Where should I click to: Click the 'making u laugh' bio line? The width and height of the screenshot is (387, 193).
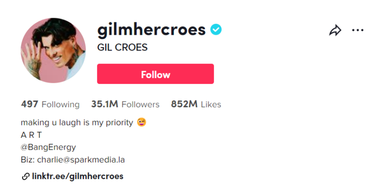[77, 122]
